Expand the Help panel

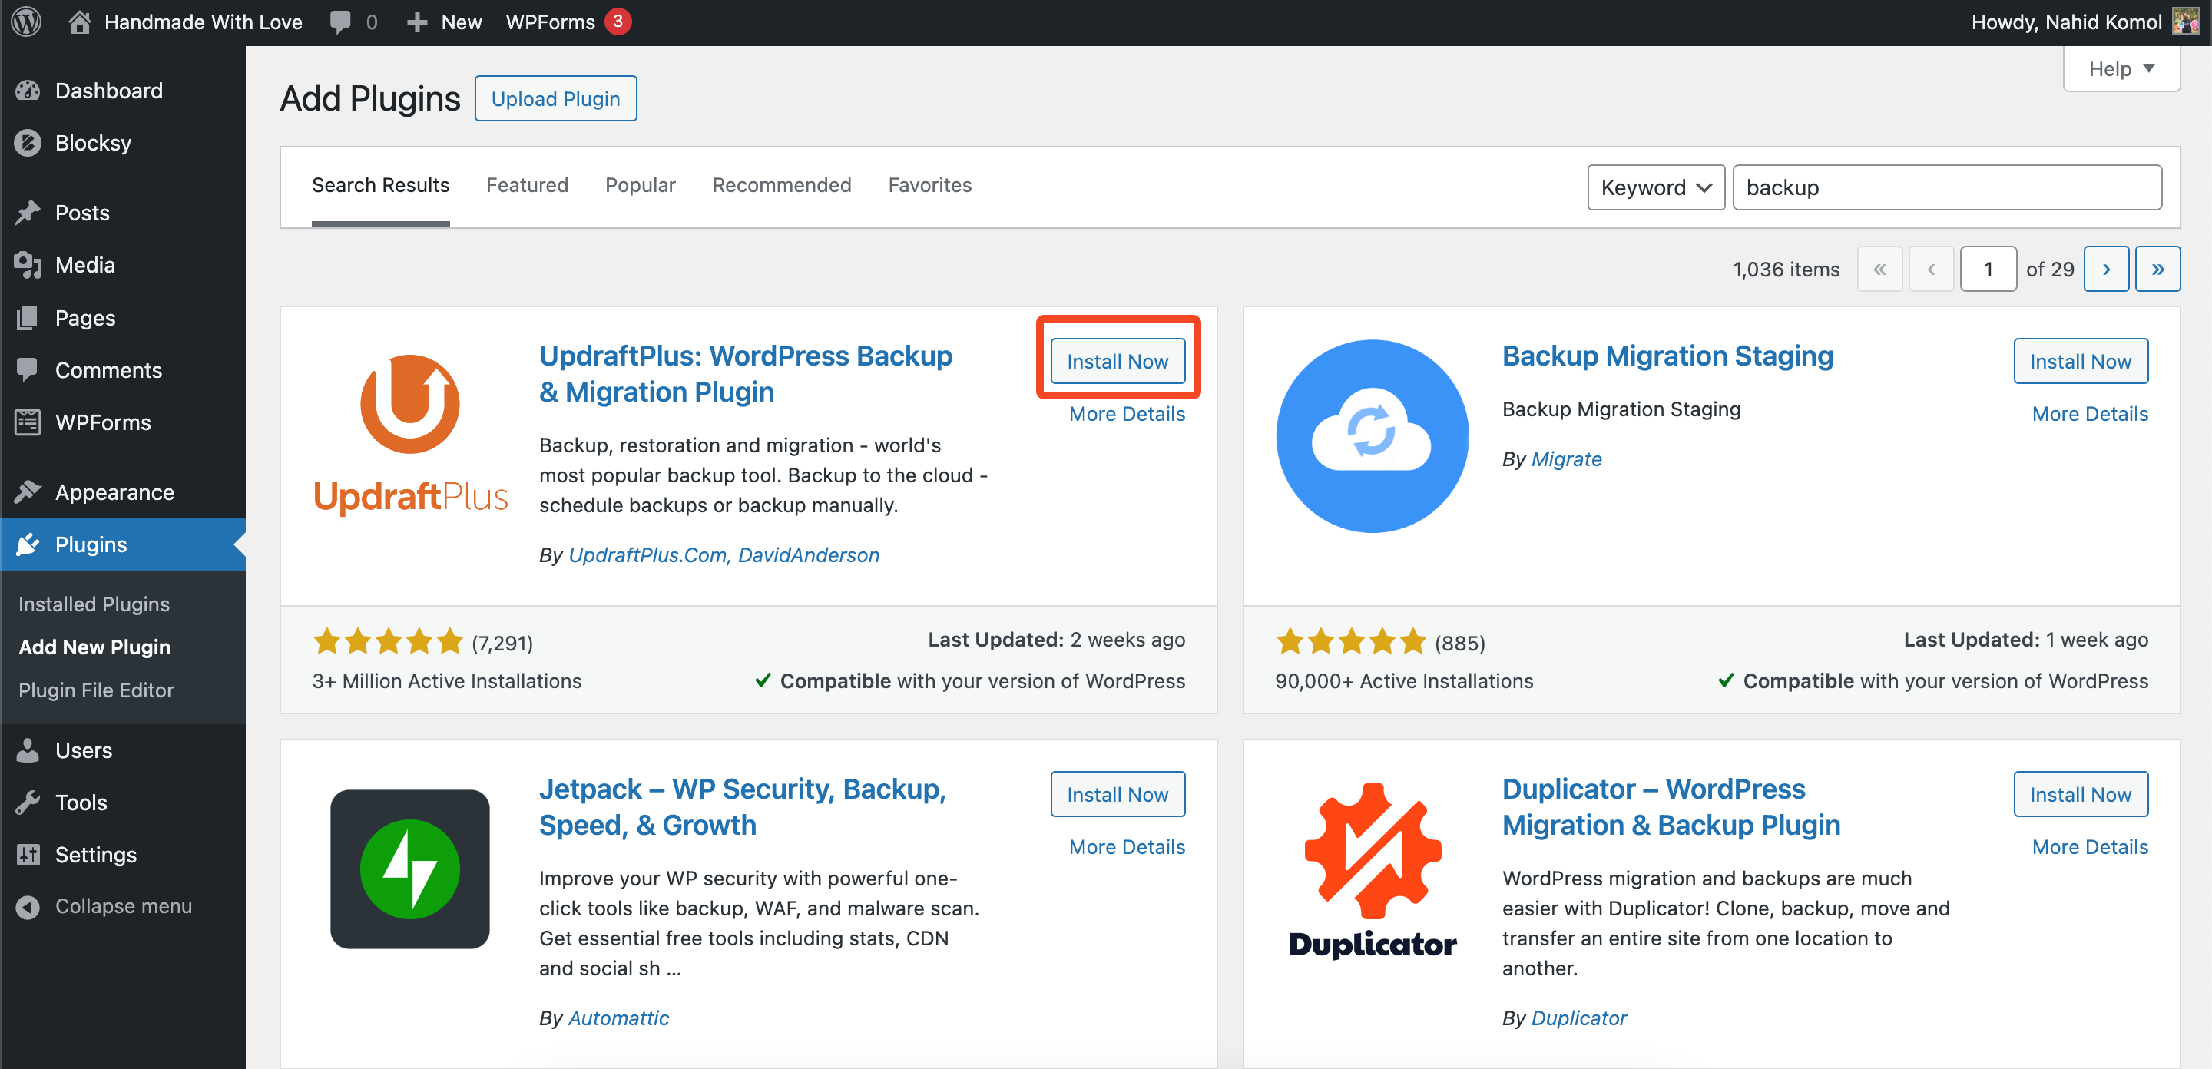tap(2120, 68)
